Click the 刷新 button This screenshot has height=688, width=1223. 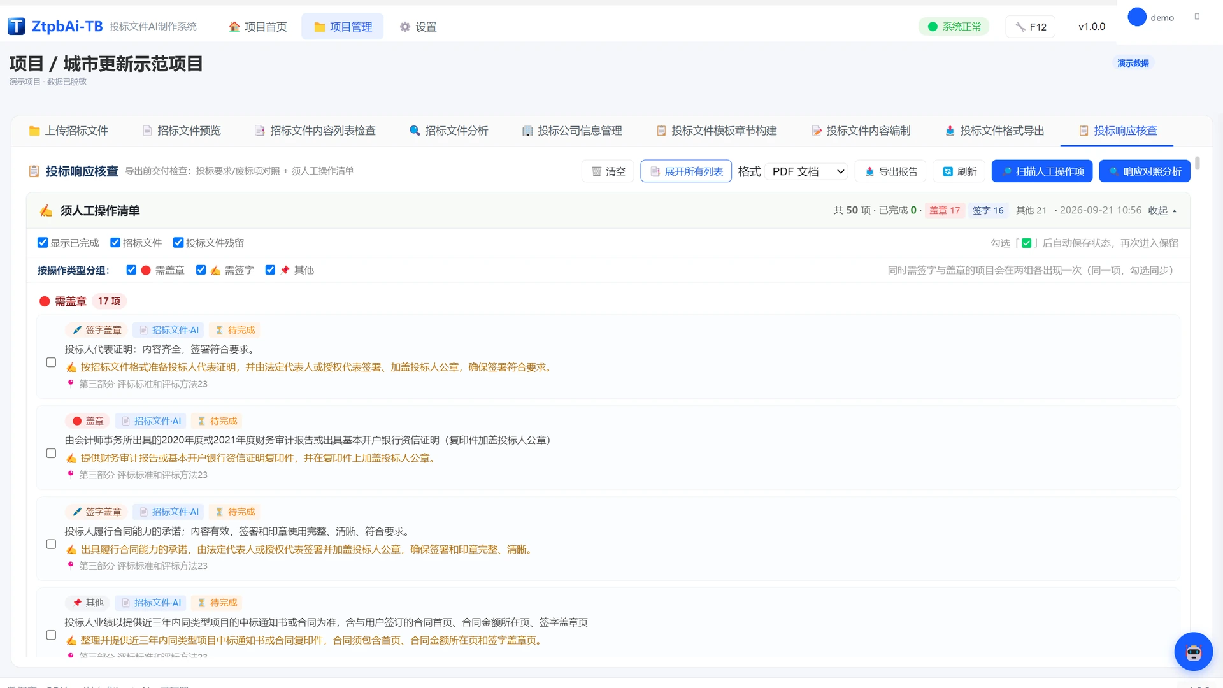point(959,171)
